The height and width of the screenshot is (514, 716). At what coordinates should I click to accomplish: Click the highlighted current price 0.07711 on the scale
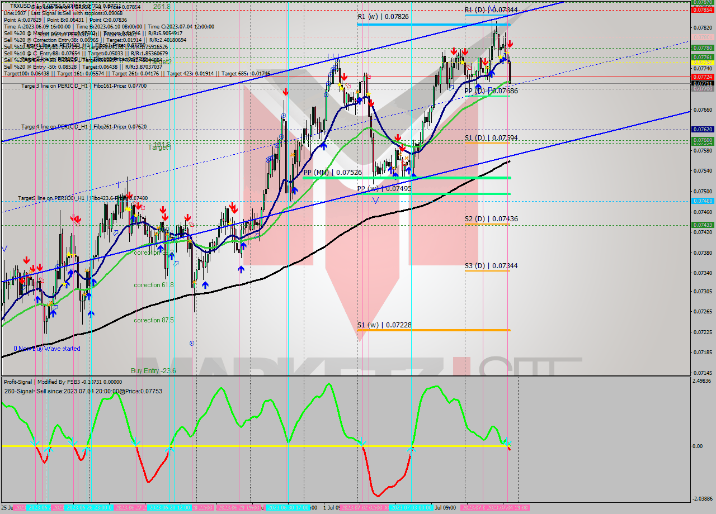pos(703,83)
